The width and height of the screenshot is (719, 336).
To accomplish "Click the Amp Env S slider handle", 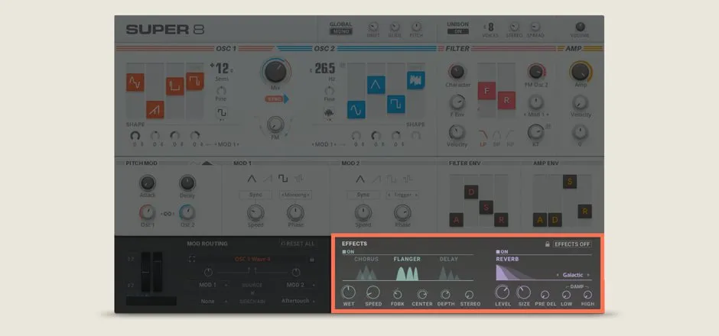I will click(x=570, y=182).
